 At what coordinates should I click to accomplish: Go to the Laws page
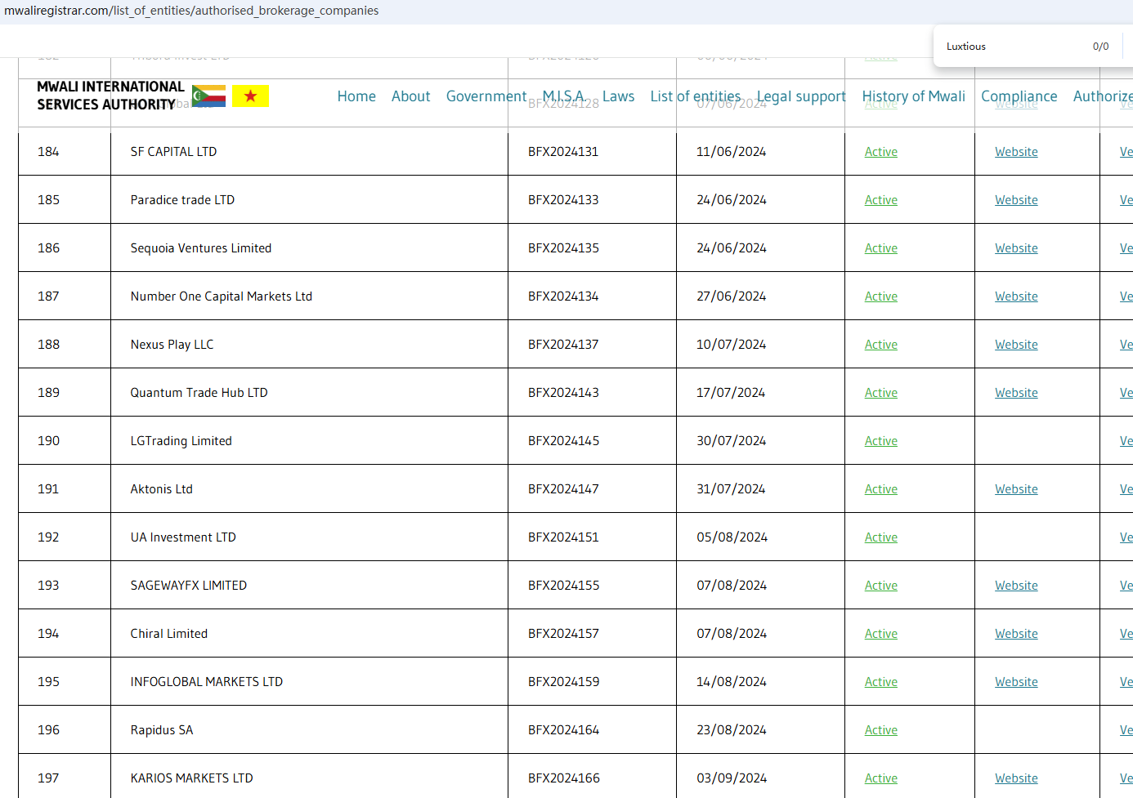pyautogui.click(x=618, y=96)
